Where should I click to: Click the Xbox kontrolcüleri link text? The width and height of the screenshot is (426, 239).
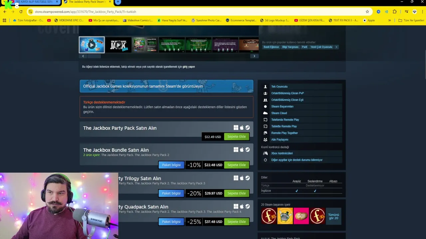point(282,153)
